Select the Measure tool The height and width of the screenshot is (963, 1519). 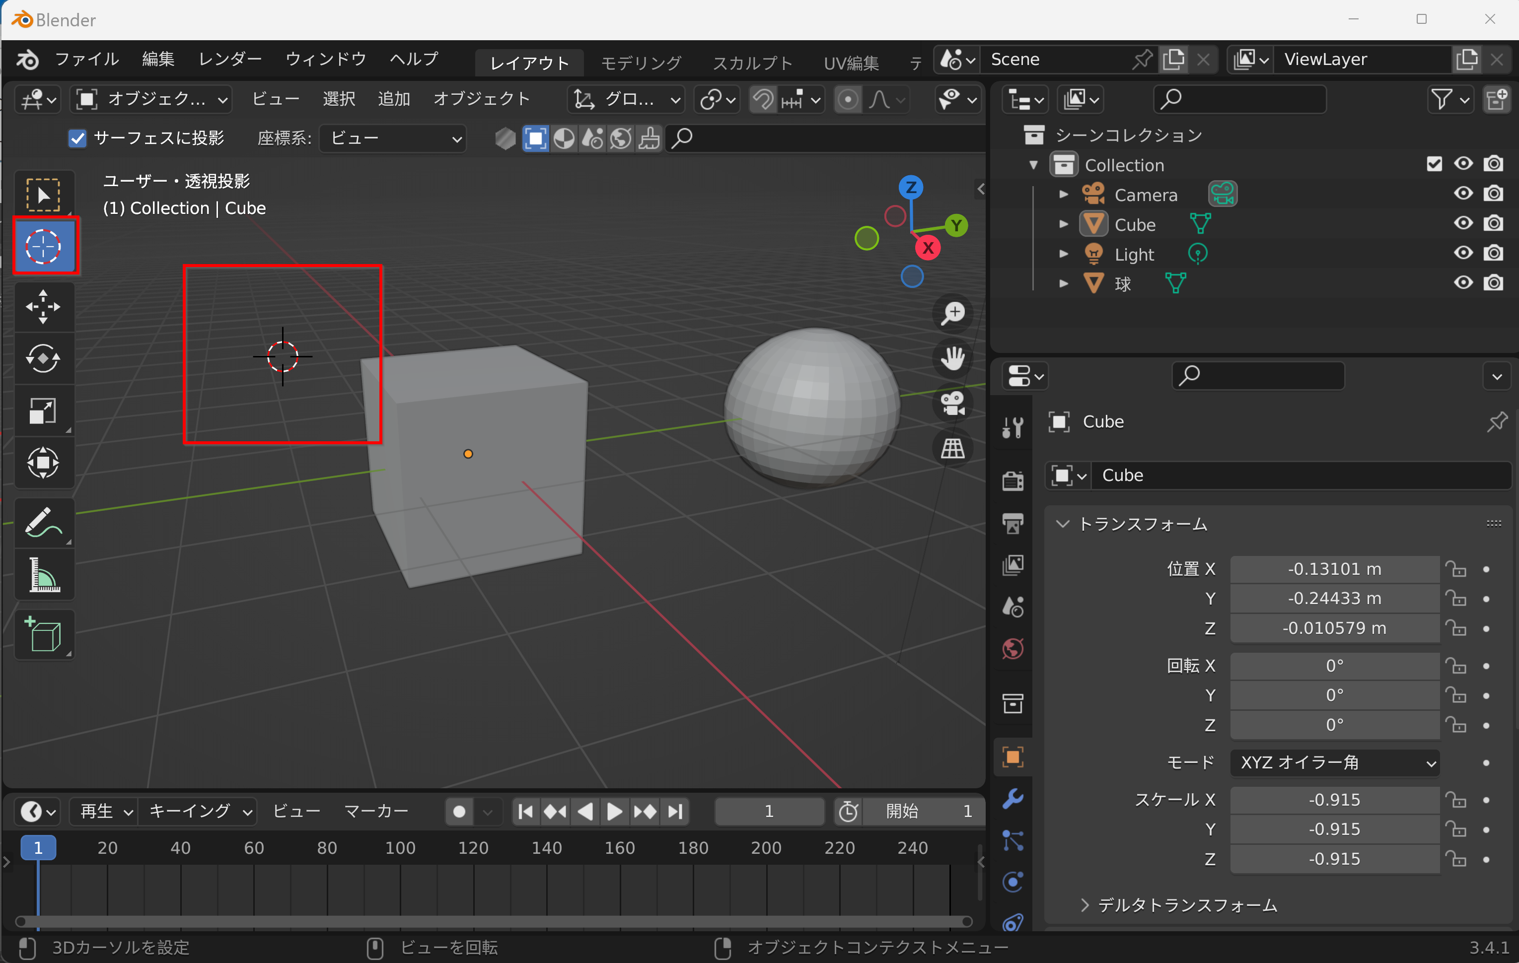pyautogui.click(x=43, y=575)
